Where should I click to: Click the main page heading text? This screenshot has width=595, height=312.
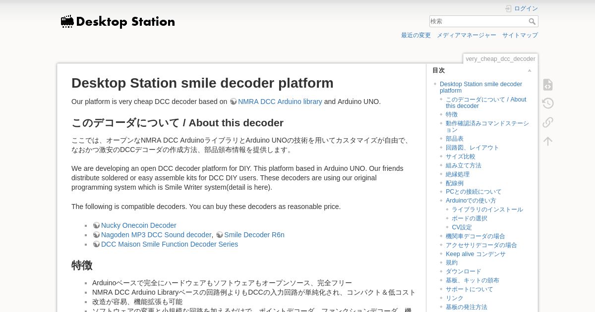pyautogui.click(x=202, y=83)
